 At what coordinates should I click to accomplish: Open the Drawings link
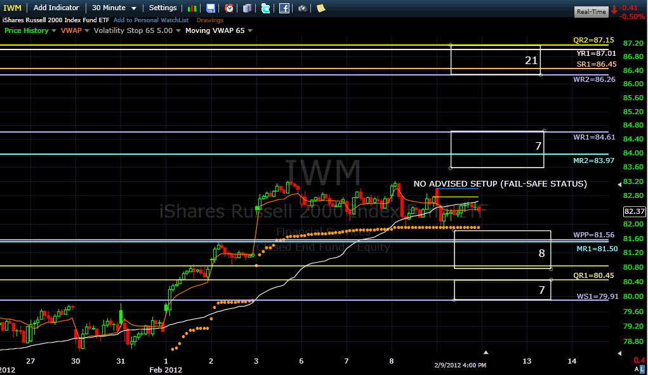[210, 20]
